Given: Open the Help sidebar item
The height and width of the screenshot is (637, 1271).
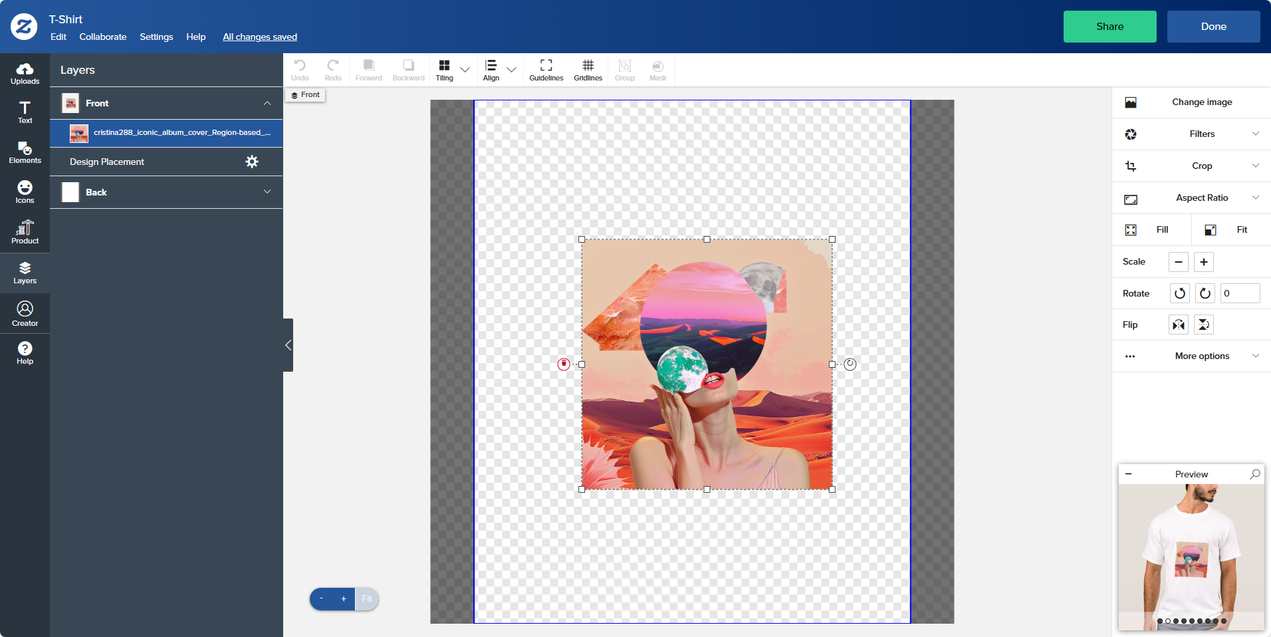Looking at the screenshot, I should [25, 352].
